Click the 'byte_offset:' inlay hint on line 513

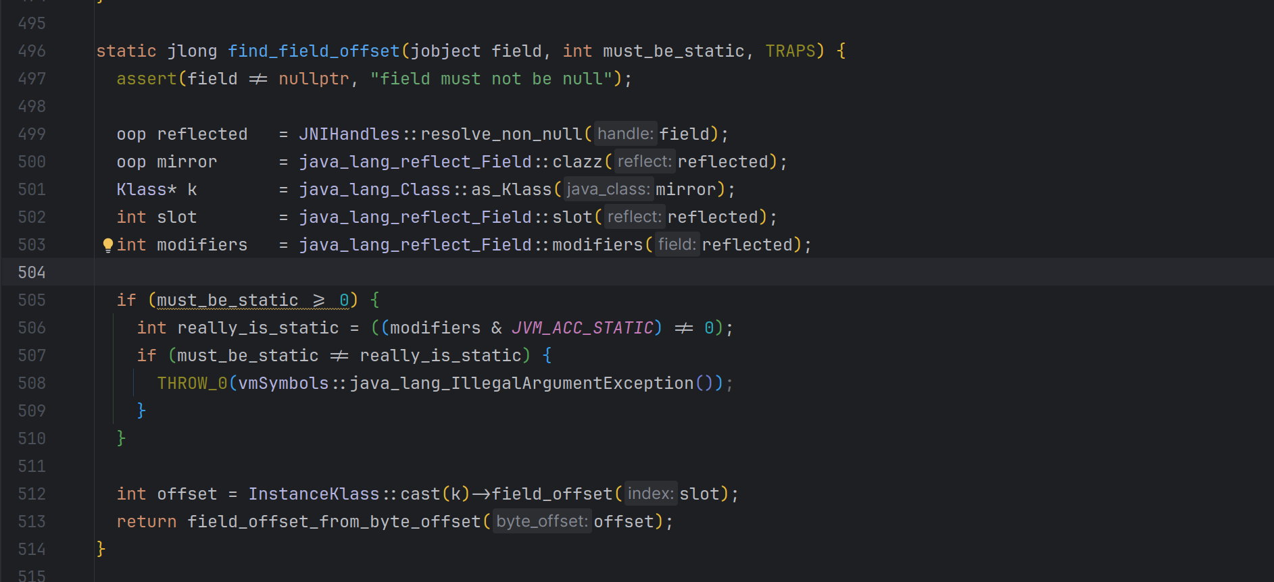tap(542, 521)
